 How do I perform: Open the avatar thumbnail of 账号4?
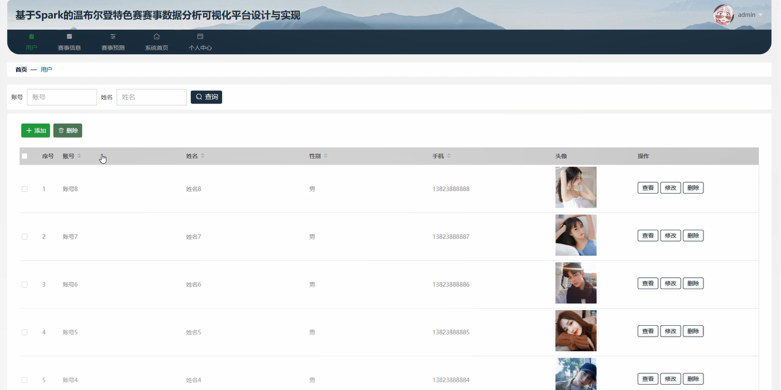[576, 374]
